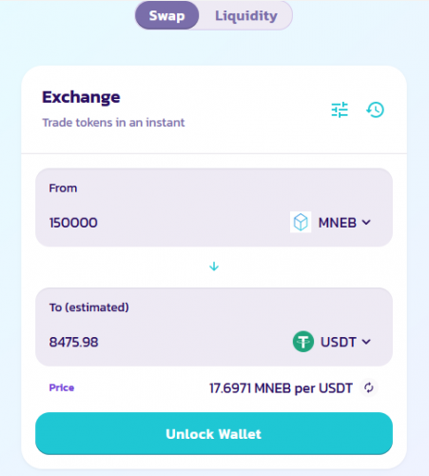Expand the USDT chevron in To field
The height and width of the screenshot is (476, 429).
[366, 342]
